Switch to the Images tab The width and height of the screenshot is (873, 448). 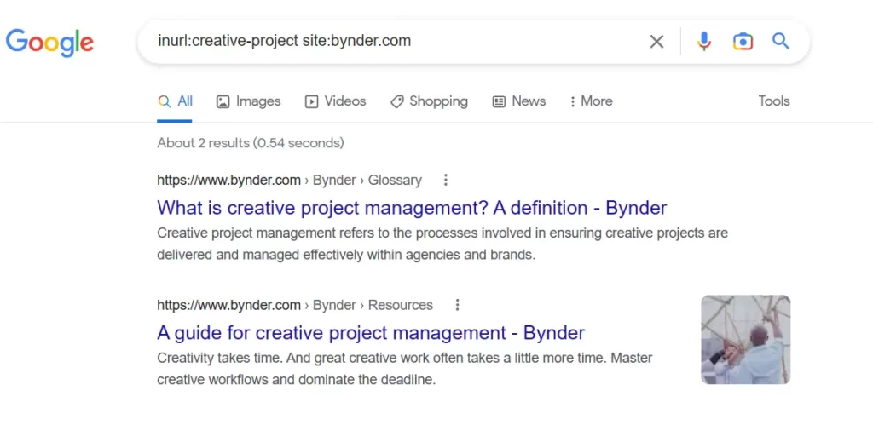tap(248, 101)
